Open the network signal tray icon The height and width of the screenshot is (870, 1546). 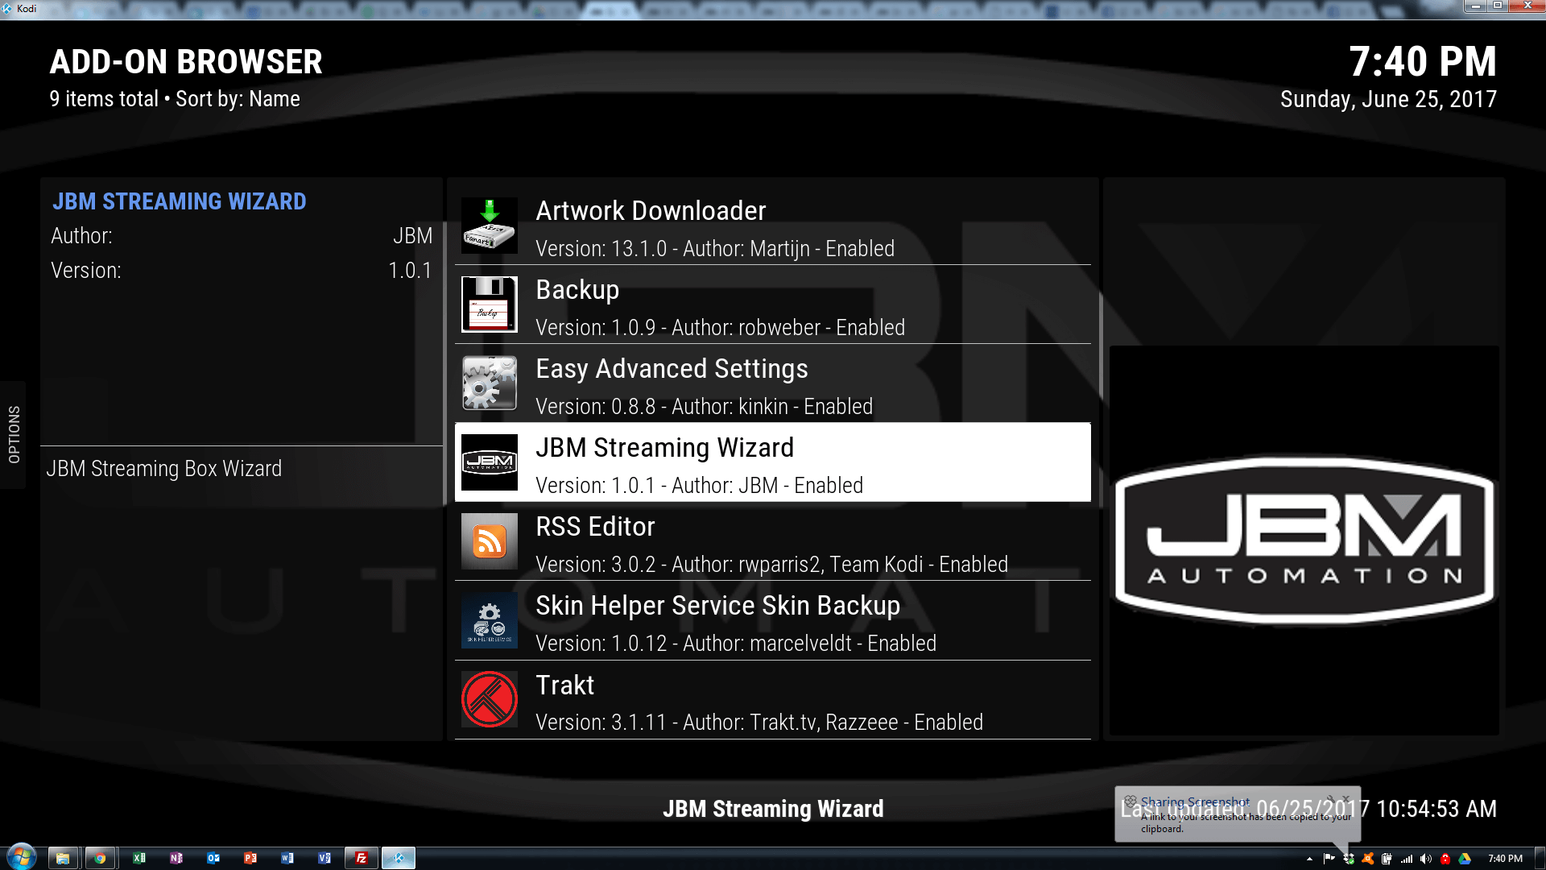coord(1407,859)
